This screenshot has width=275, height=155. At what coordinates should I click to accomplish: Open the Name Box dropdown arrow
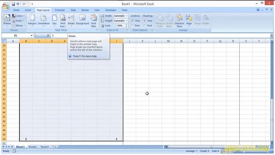(31, 35)
